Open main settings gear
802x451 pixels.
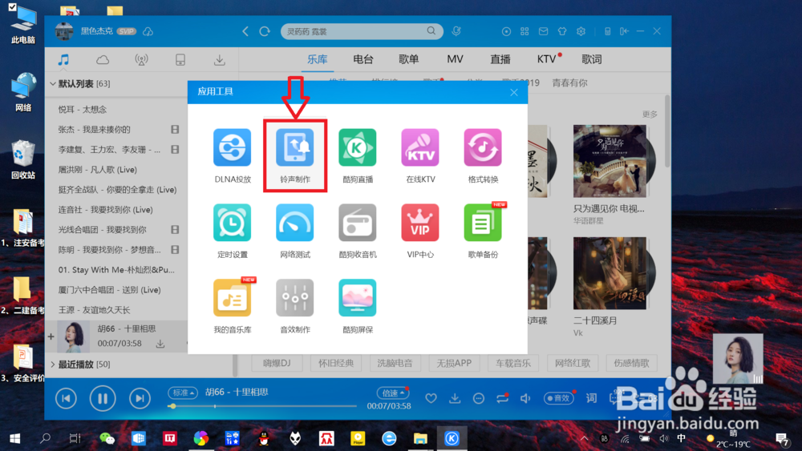coord(581,31)
